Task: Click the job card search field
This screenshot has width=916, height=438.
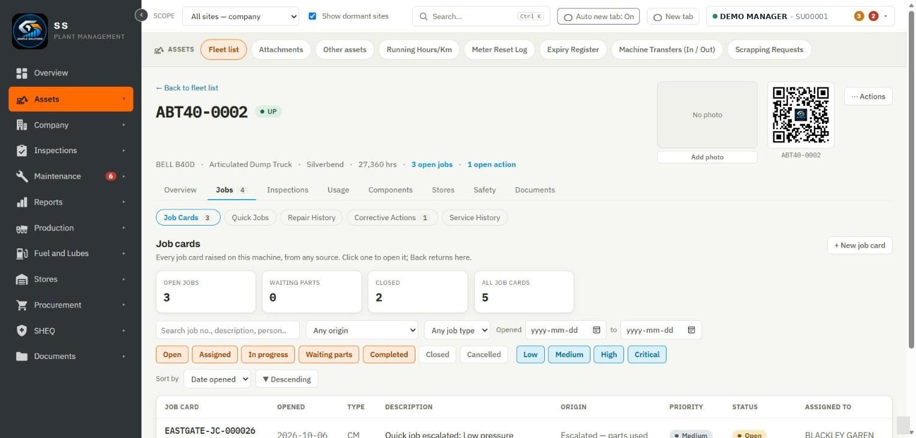Action: [x=228, y=330]
